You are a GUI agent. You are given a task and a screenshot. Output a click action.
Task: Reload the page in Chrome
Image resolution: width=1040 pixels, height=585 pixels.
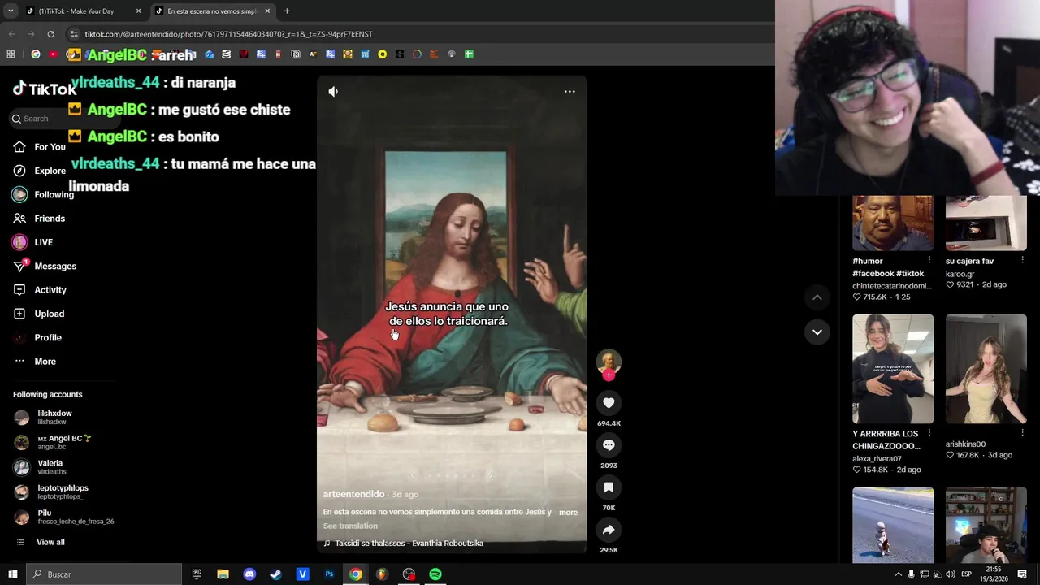coord(50,34)
